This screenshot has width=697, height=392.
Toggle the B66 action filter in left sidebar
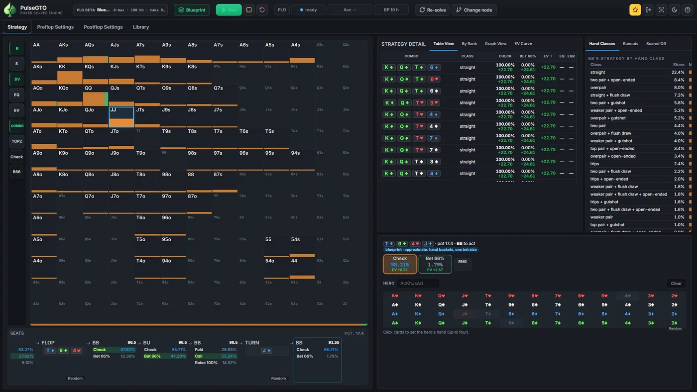(17, 172)
